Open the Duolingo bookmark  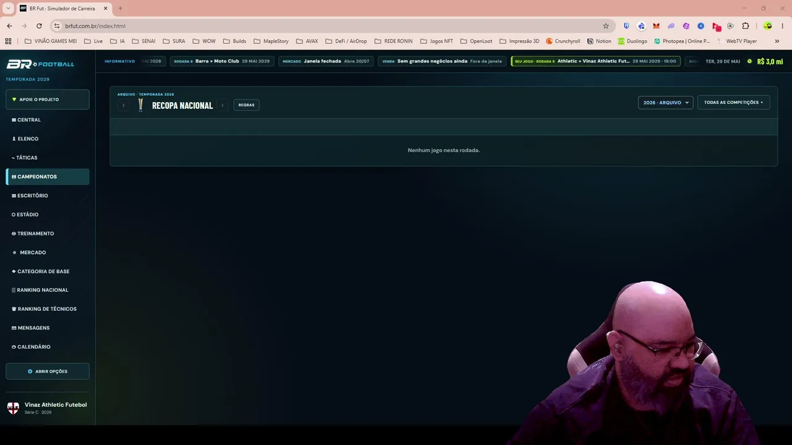coord(632,41)
